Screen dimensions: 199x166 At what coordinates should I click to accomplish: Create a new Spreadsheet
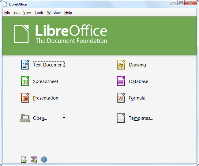pyautogui.click(x=46, y=81)
